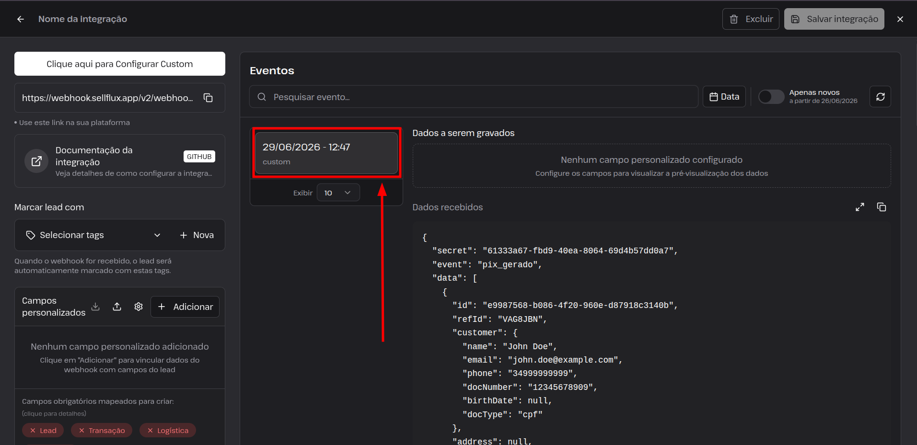The width and height of the screenshot is (917, 445).
Task: Click the "phone": "34999999999" line
Action: pyautogui.click(x=520, y=373)
